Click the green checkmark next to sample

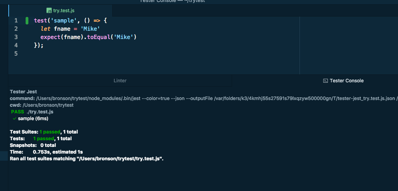click(15, 119)
